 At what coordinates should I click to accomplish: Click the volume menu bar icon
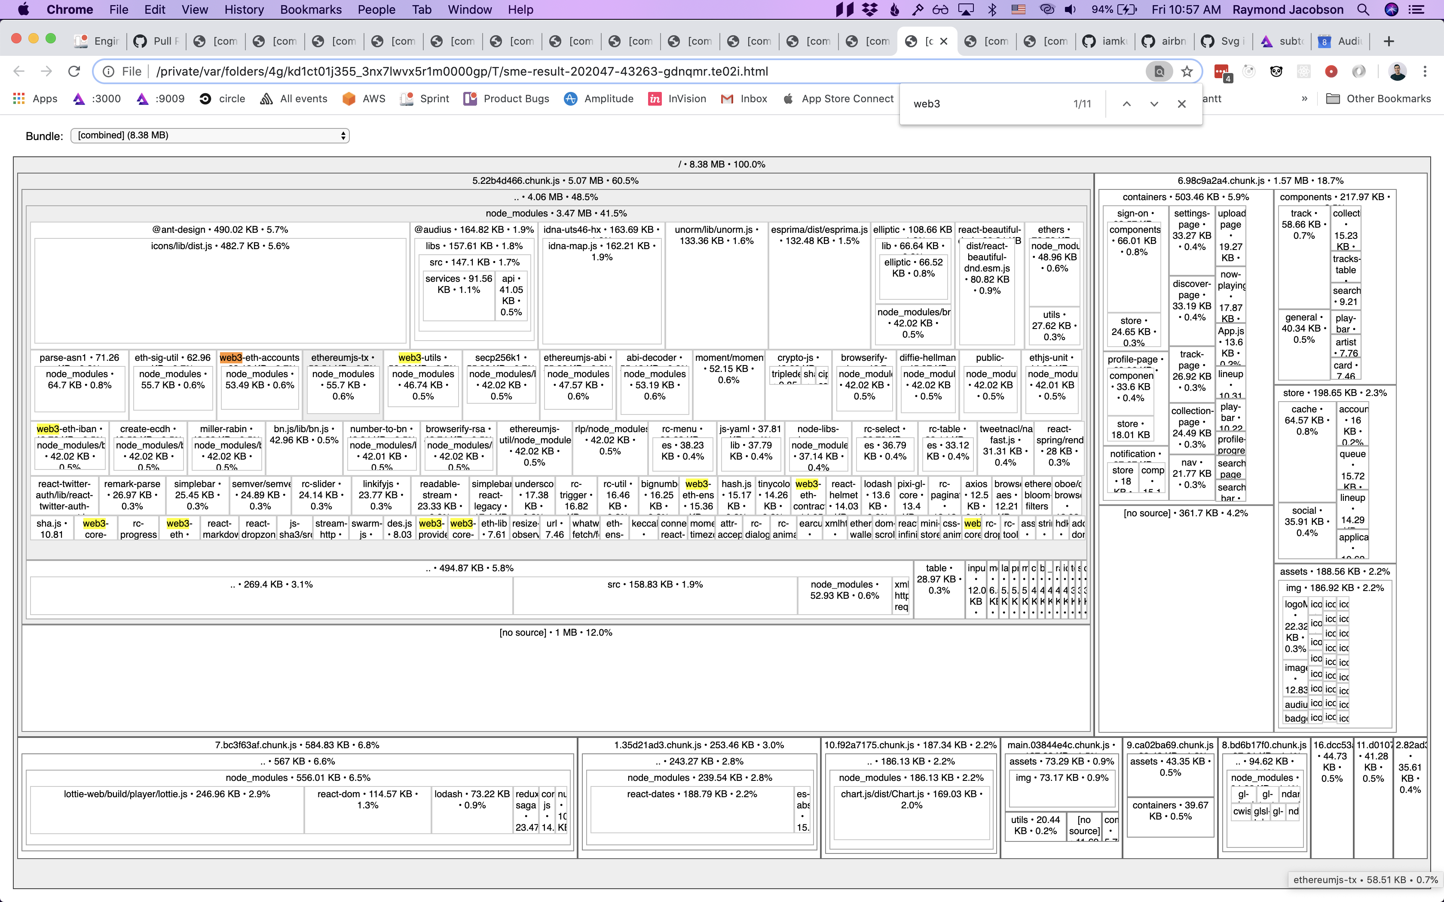pos(1071,9)
